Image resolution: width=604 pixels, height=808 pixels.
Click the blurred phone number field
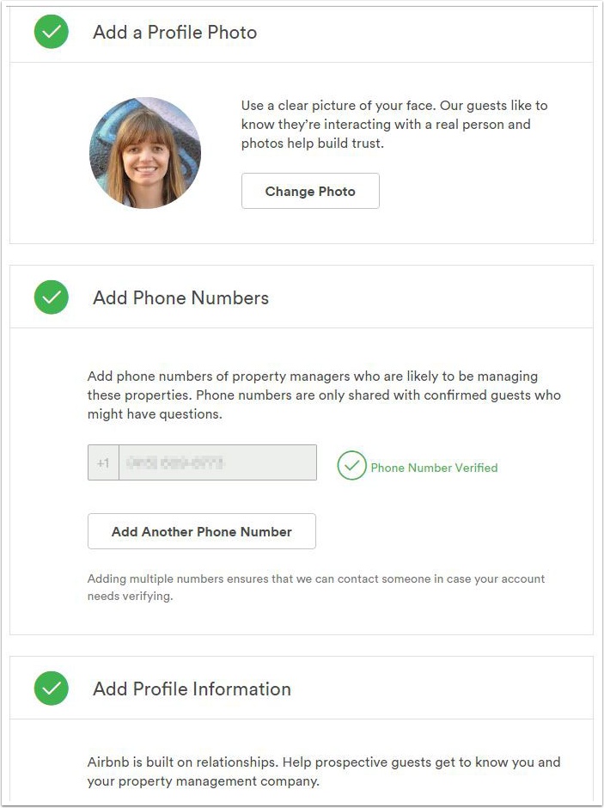(x=218, y=462)
